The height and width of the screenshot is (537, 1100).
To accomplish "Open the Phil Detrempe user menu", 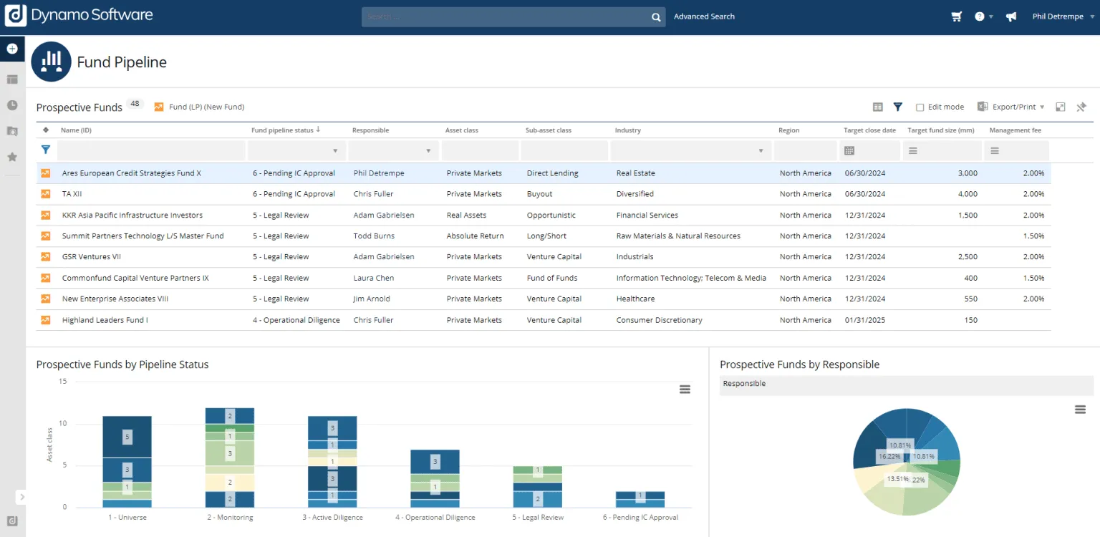I will tap(1057, 16).
